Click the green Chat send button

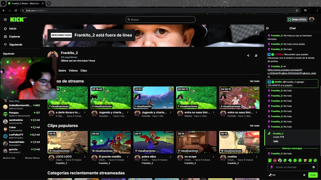click(x=313, y=175)
